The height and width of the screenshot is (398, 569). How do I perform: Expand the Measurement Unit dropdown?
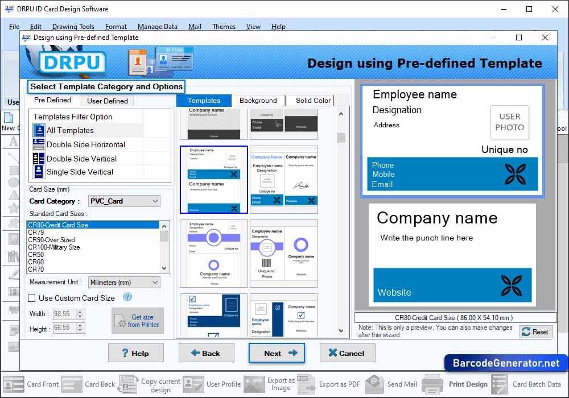coord(124,283)
